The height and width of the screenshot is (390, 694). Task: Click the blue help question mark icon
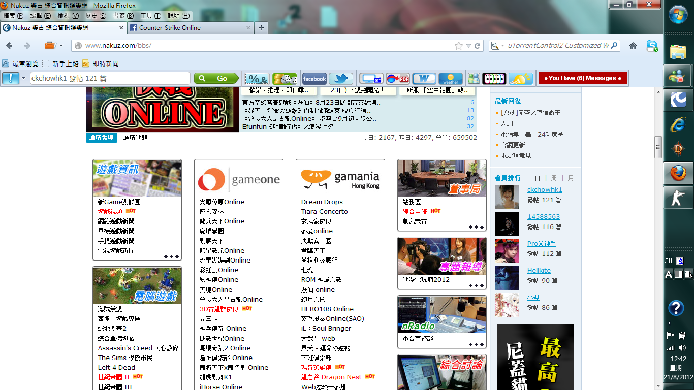[x=676, y=308]
